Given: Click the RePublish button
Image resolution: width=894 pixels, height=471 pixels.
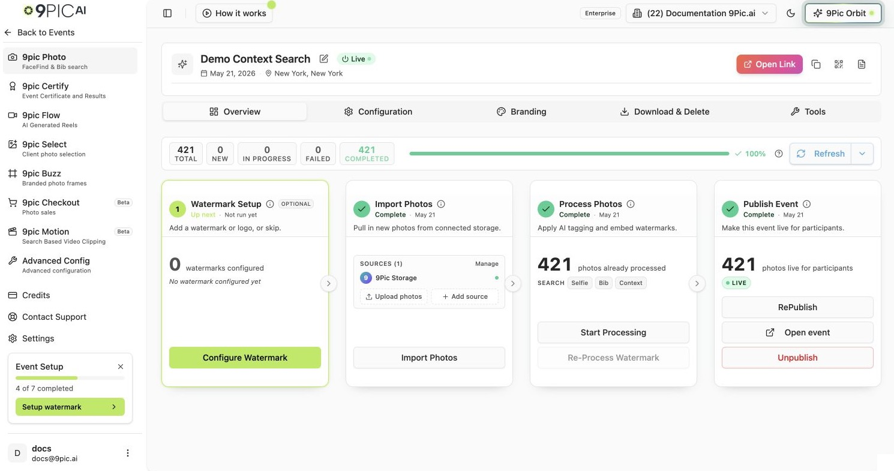Looking at the screenshot, I should (797, 307).
